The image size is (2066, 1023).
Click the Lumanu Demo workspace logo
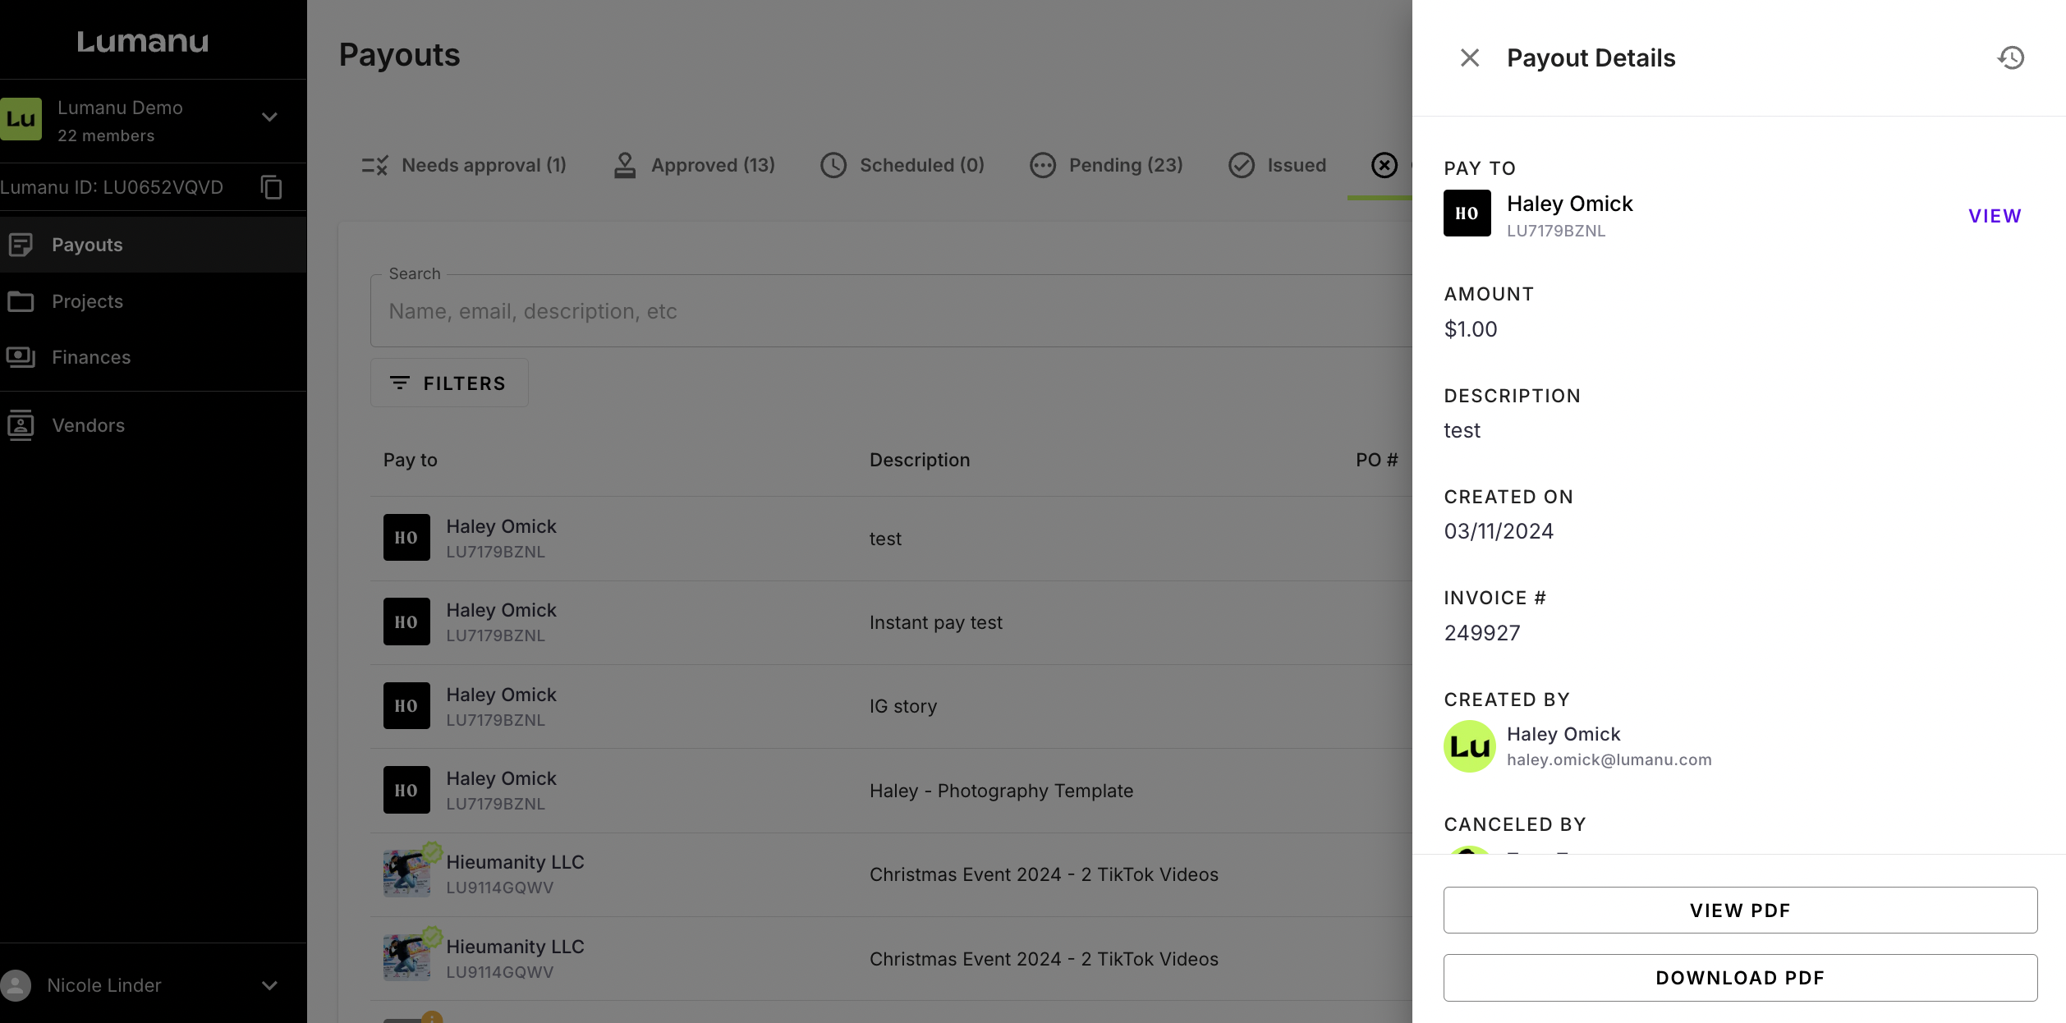pos(21,120)
